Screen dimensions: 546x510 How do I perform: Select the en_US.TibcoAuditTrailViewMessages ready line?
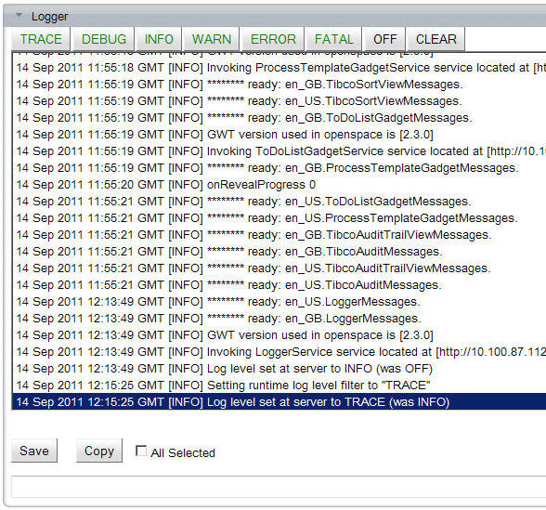(279, 268)
